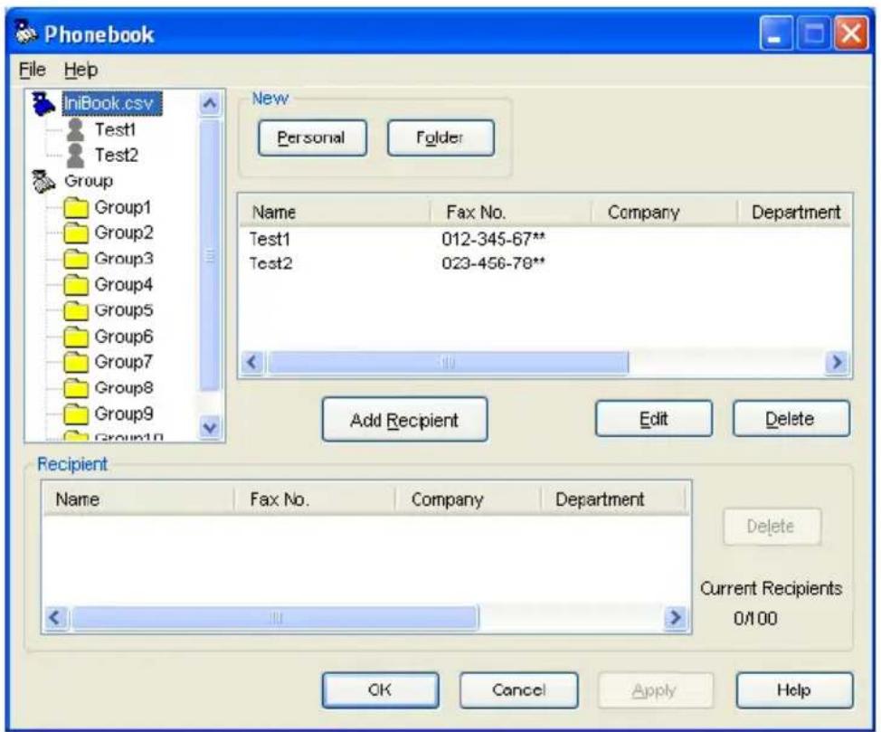
Task: Click the person icon beside Test2
Action: 75,155
